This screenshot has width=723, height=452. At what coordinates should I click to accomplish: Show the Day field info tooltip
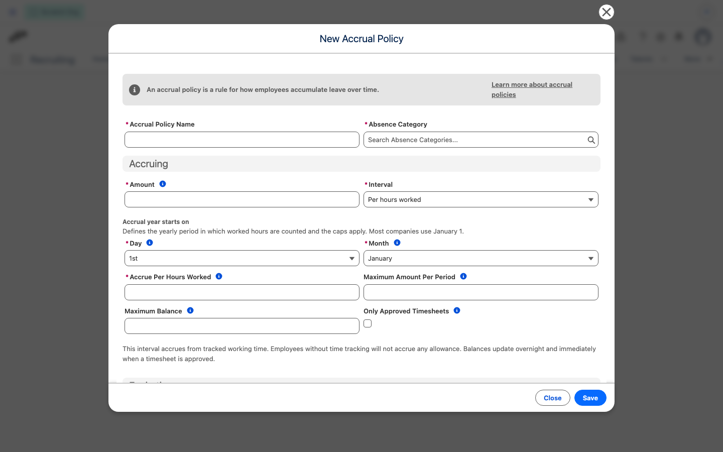[150, 243]
